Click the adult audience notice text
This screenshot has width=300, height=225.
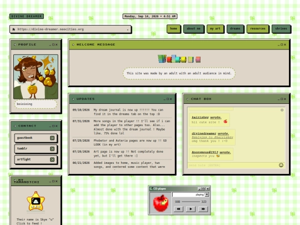click(179, 73)
